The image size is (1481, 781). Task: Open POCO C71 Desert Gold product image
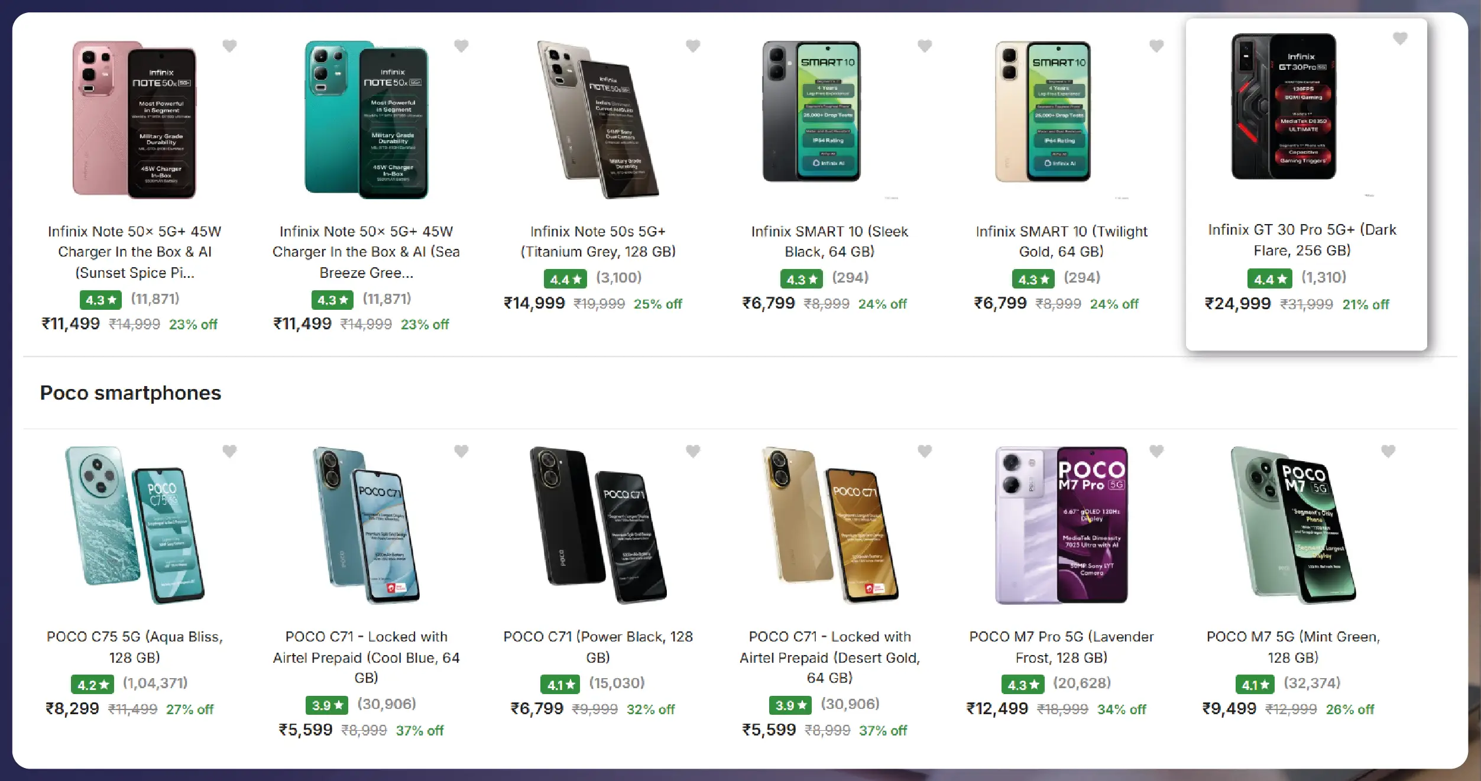pyautogui.click(x=829, y=525)
